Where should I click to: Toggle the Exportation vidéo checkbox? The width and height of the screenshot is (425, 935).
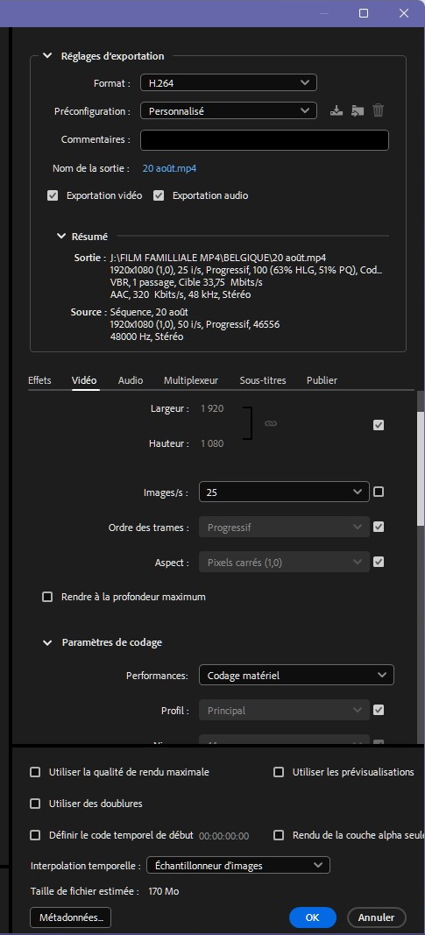[53, 195]
